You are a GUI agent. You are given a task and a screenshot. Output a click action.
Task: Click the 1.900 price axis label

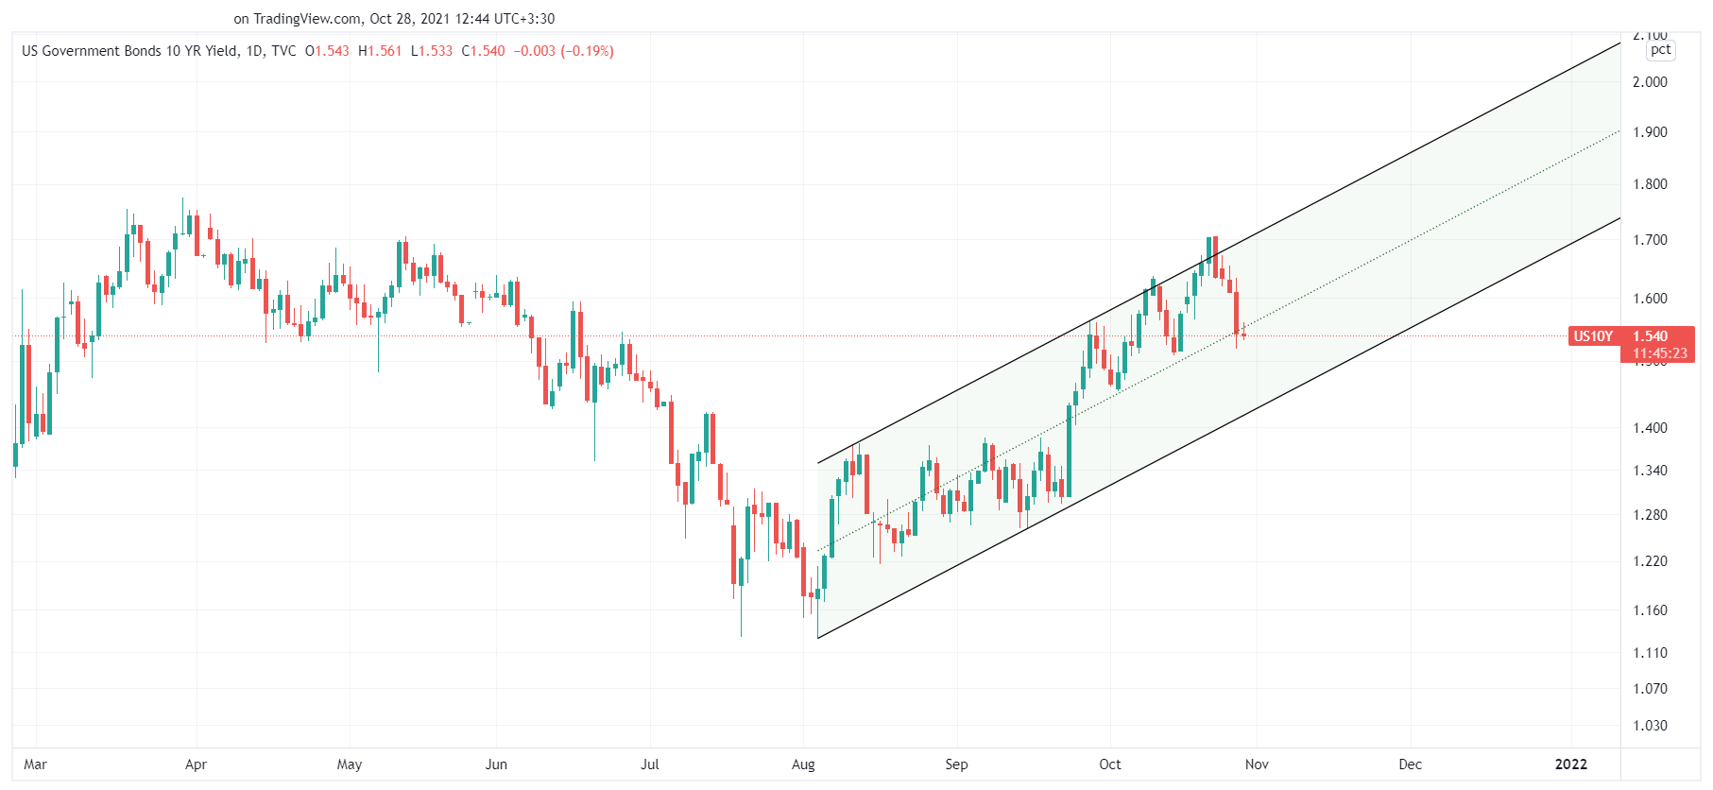(x=1651, y=132)
